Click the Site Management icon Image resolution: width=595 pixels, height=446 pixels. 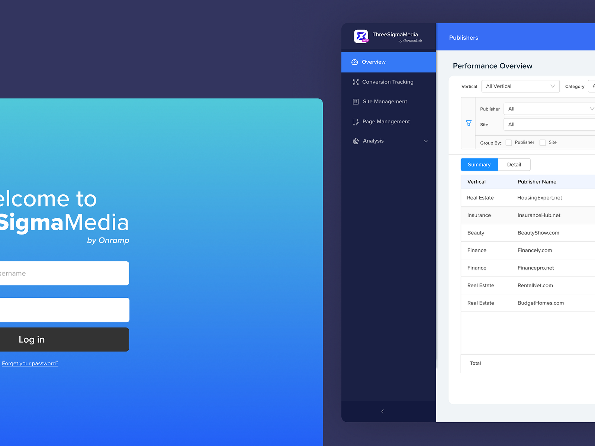(x=355, y=101)
